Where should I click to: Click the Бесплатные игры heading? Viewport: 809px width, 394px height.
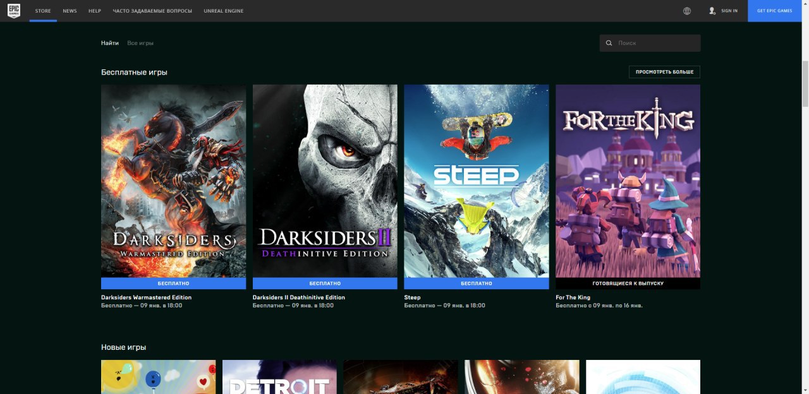(134, 73)
